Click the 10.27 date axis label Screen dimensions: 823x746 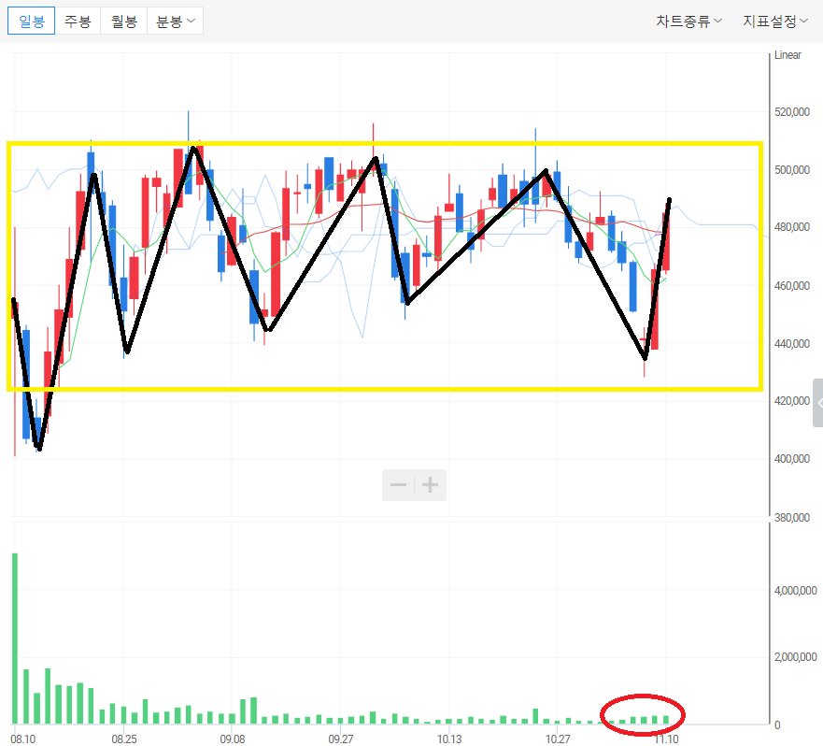[558, 739]
